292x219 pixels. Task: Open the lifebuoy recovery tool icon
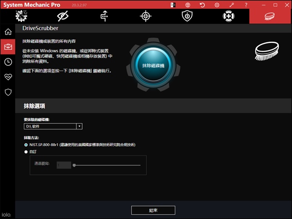[229, 16]
